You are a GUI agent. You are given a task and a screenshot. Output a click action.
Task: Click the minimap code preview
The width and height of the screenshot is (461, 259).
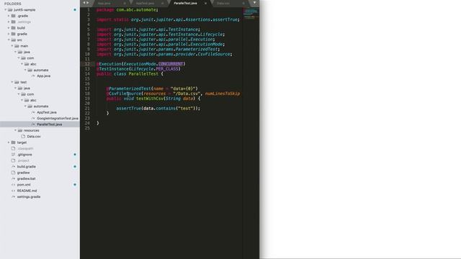click(251, 13)
